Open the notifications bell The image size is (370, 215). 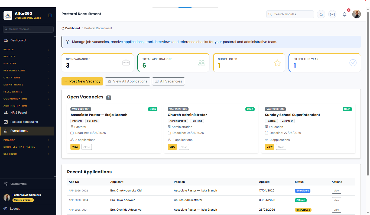pos(345,14)
